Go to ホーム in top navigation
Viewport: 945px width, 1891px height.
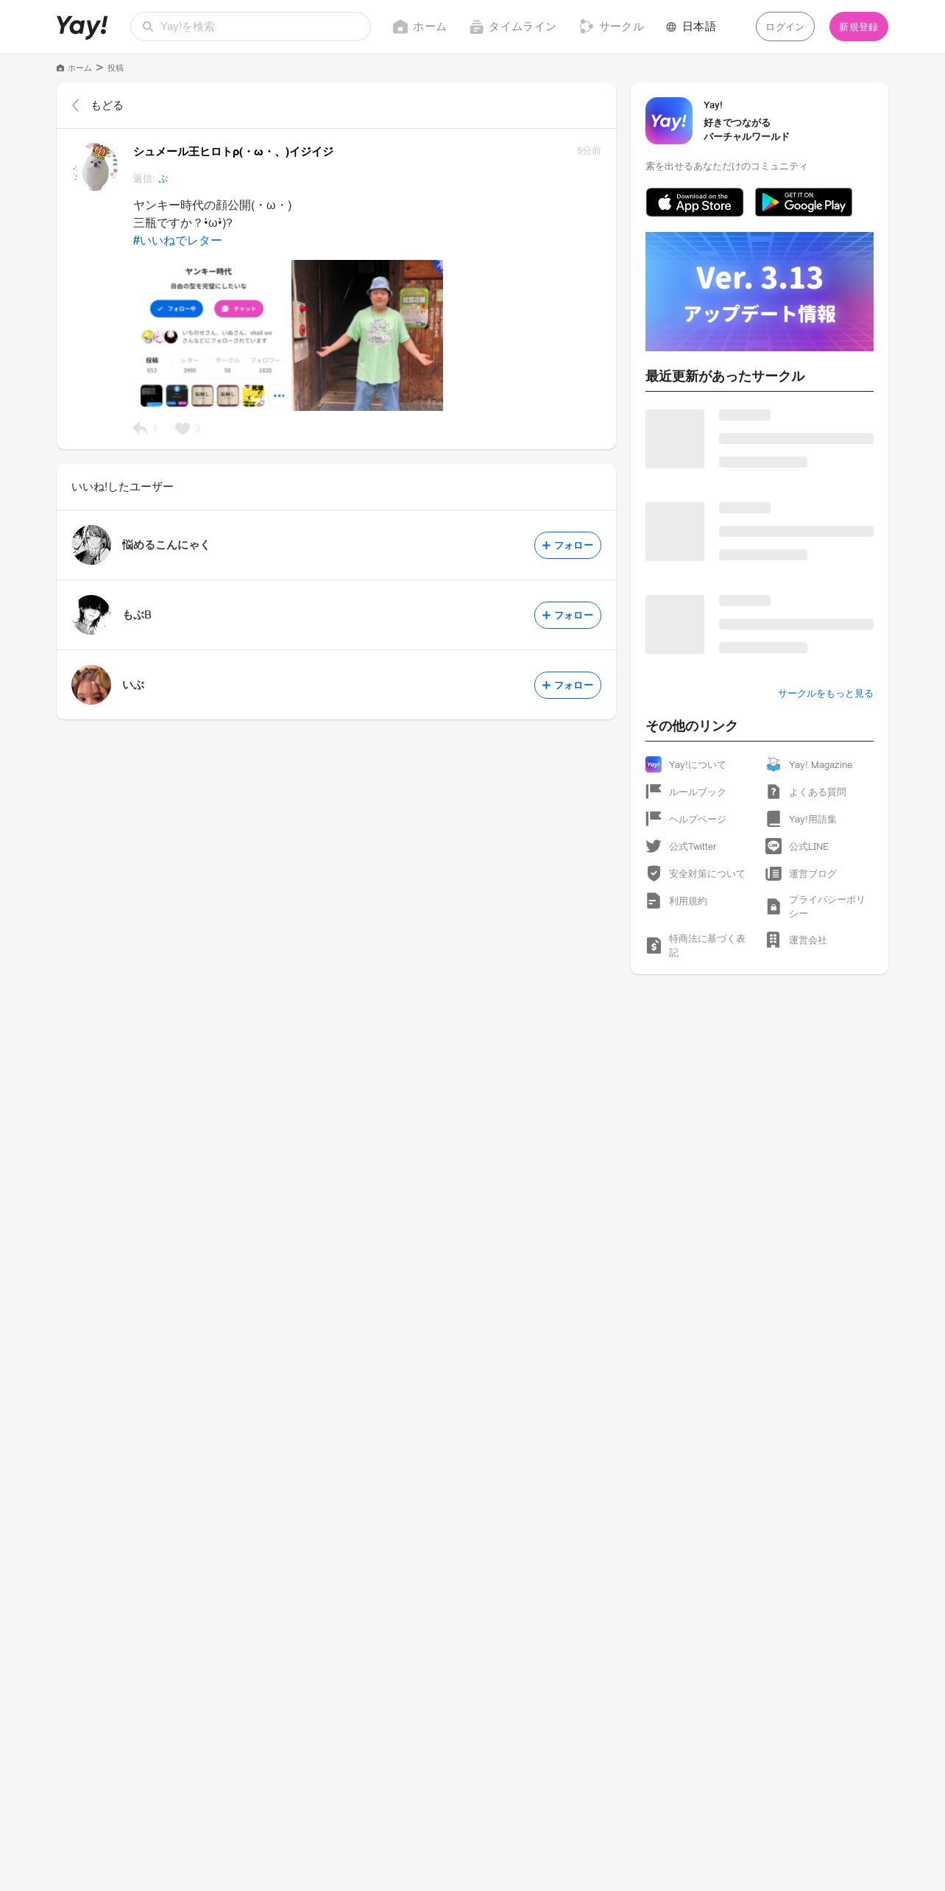point(420,27)
